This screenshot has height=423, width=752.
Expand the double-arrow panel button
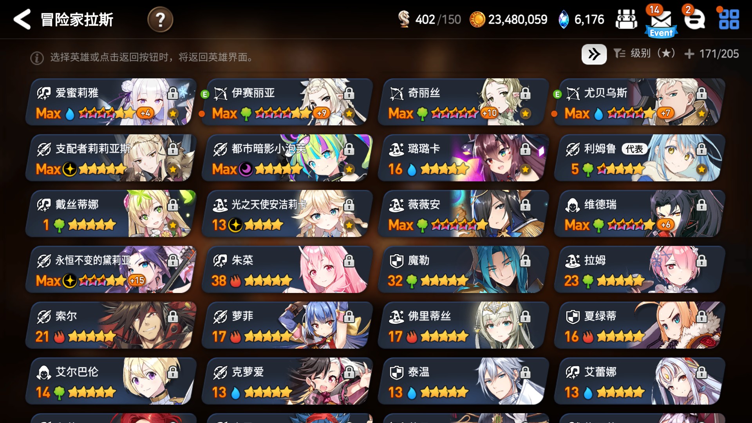(x=594, y=54)
